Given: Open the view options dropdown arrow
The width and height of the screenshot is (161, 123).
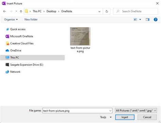Looking at the screenshot, I should (140, 20).
